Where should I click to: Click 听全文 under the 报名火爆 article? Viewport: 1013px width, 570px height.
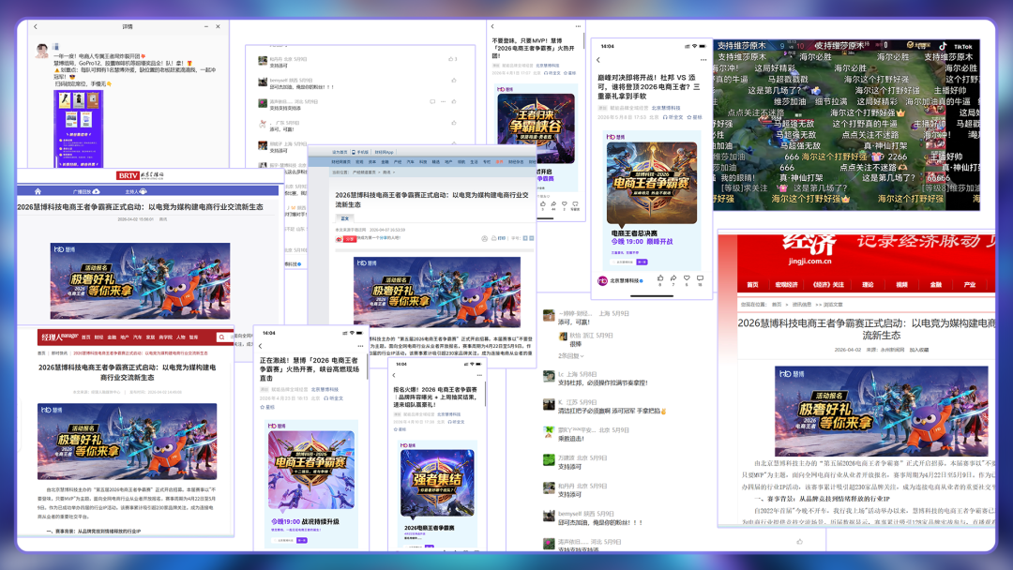457,422
